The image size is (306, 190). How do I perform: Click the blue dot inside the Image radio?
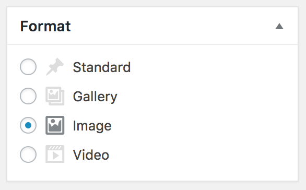point(28,125)
